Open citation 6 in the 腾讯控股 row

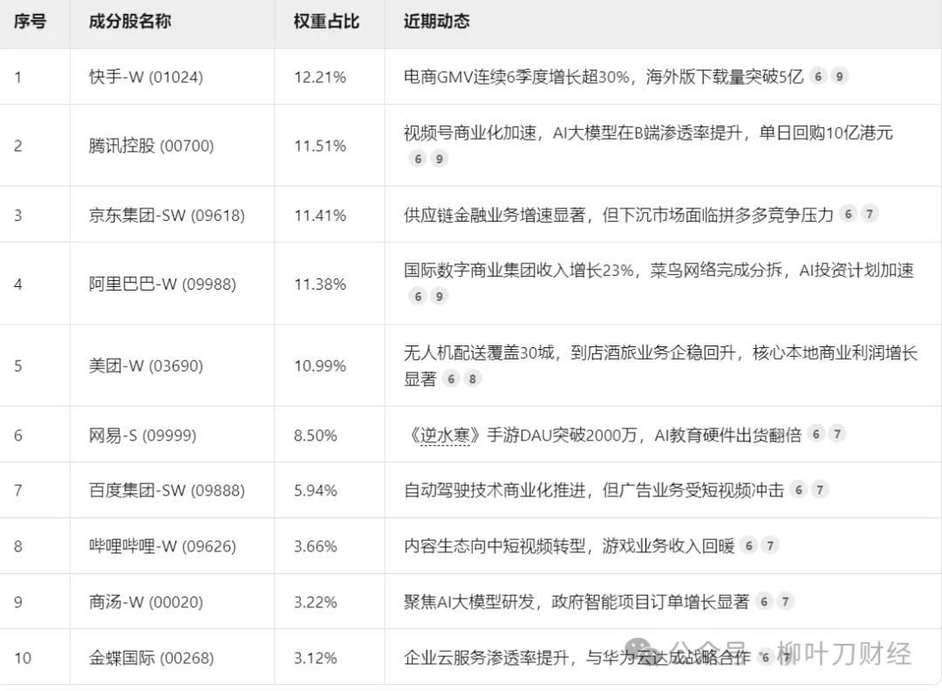418,159
